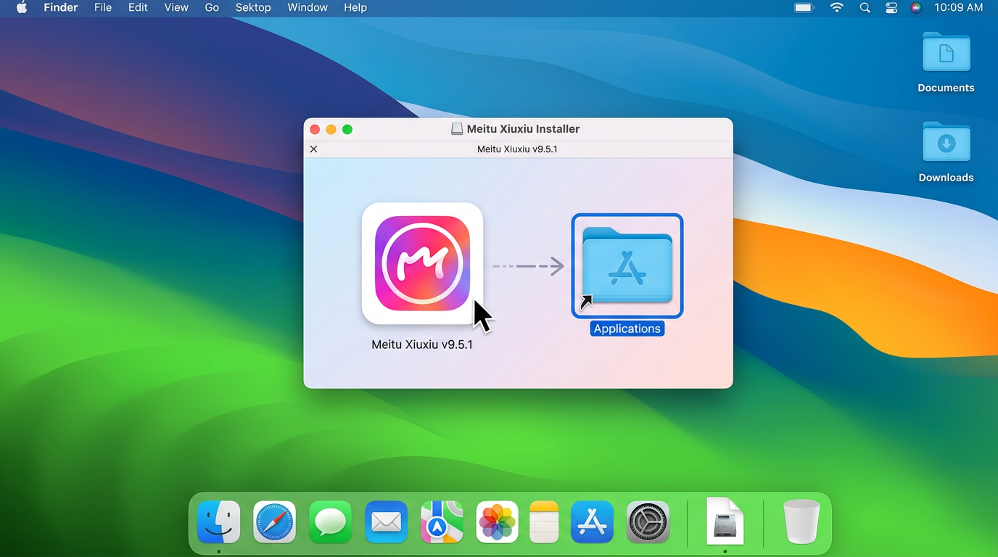Open Wi-Fi status menu
This screenshot has height=557, width=998.
[837, 8]
